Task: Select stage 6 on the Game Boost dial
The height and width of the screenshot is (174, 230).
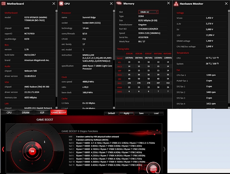Action: [x=32, y=164]
